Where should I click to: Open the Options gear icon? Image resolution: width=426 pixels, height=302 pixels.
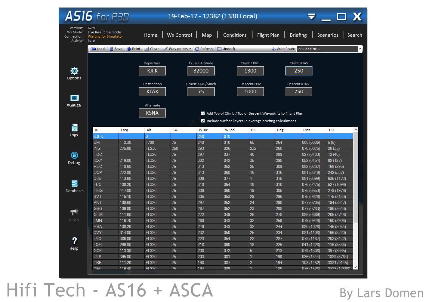(74, 71)
